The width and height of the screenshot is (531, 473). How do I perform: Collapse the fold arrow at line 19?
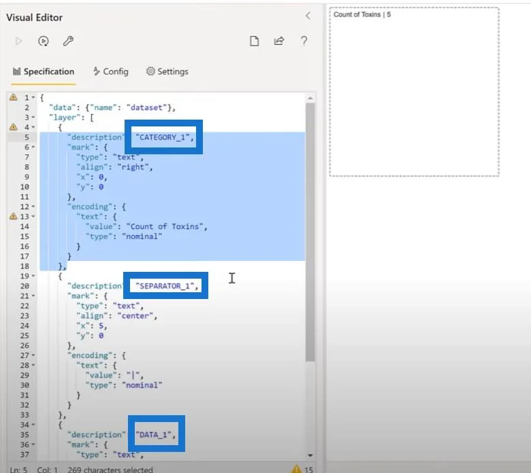pyautogui.click(x=33, y=276)
